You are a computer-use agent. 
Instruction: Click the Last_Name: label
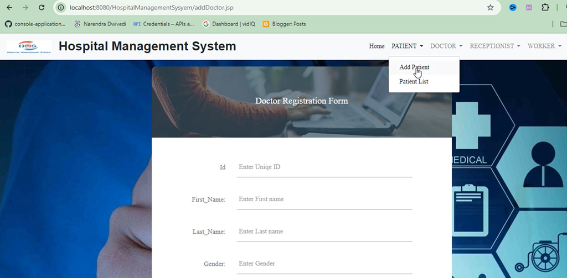209,232
